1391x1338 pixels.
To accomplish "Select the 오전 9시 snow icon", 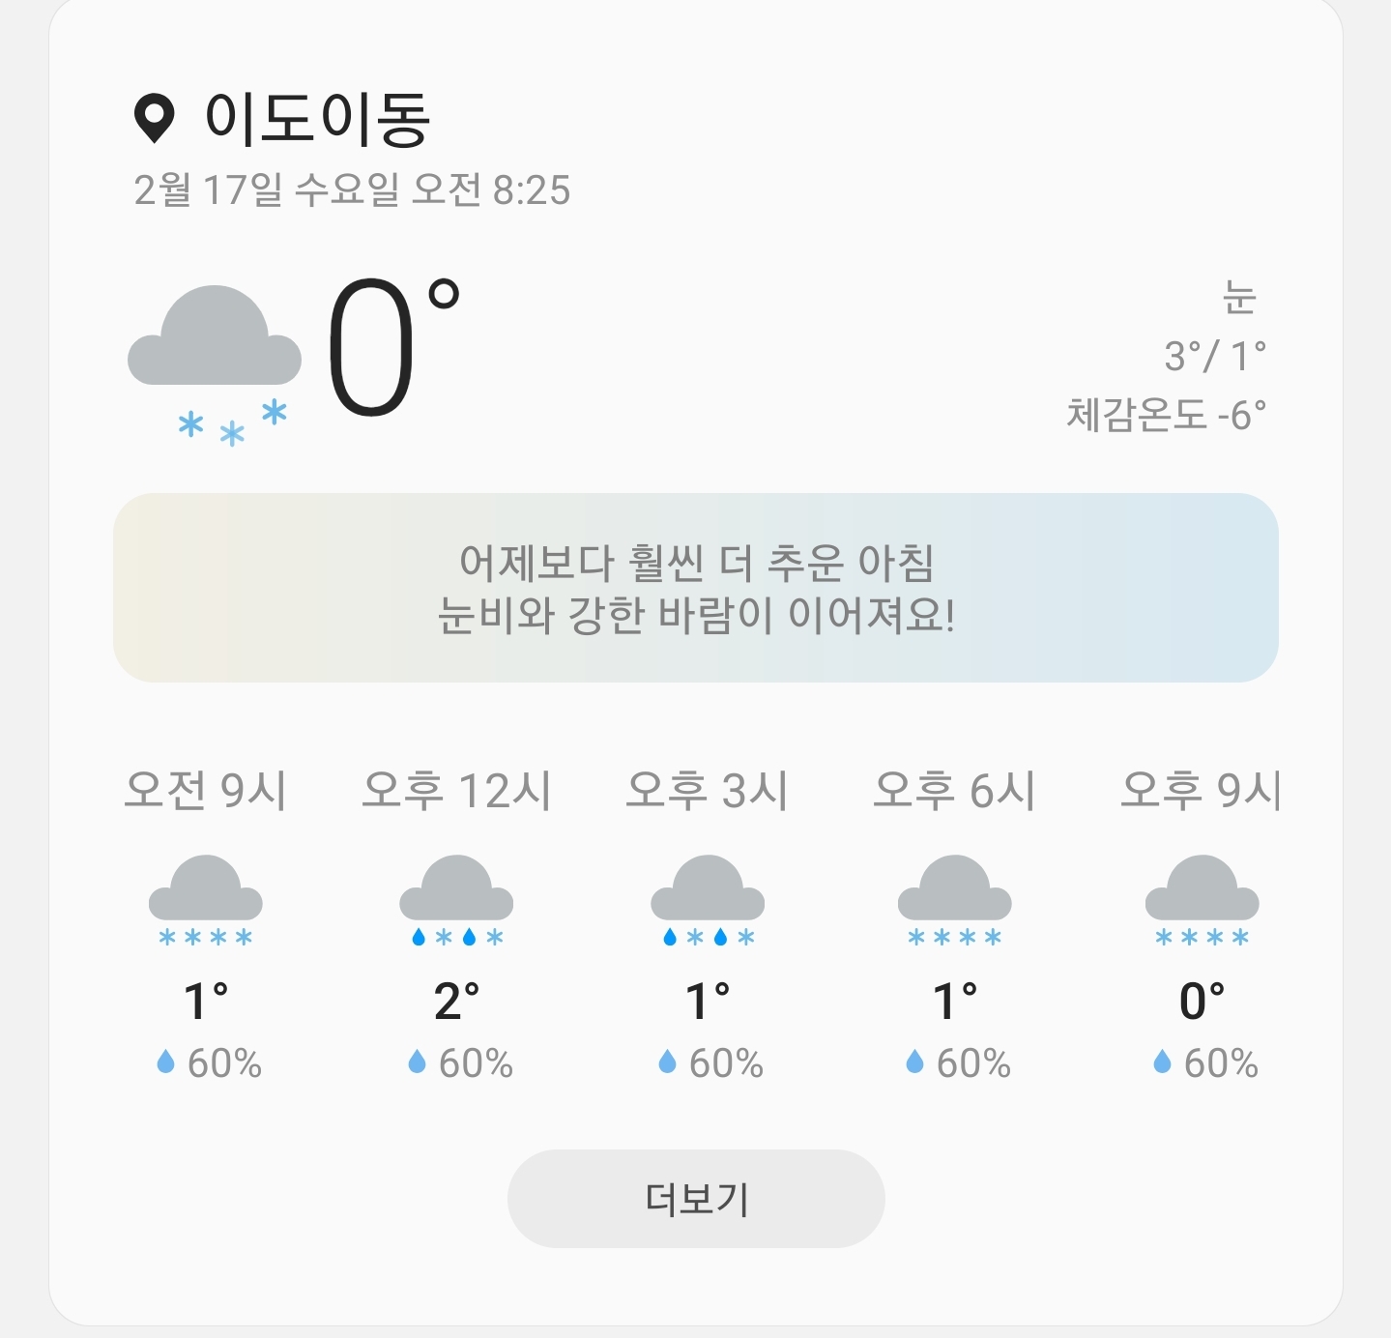I will (x=206, y=900).
